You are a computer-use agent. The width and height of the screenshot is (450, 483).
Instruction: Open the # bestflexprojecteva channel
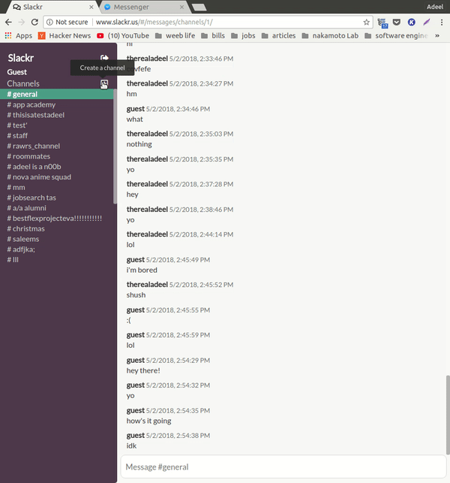tap(56, 219)
